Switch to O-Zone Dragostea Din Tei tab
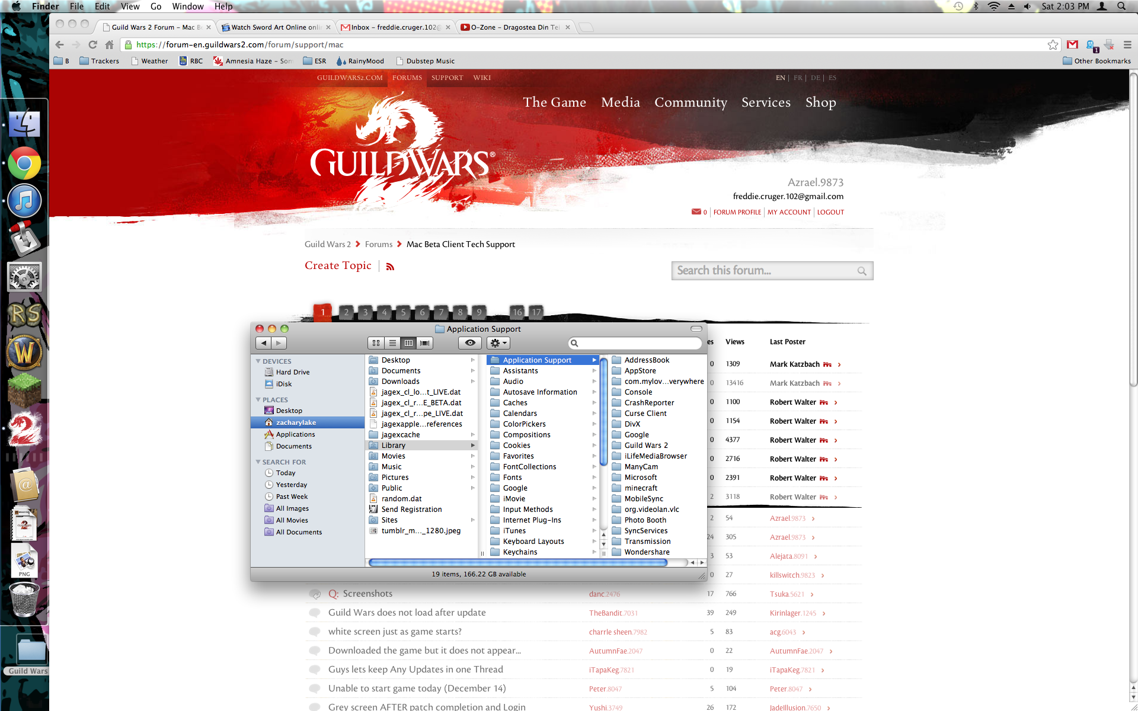 514,27
